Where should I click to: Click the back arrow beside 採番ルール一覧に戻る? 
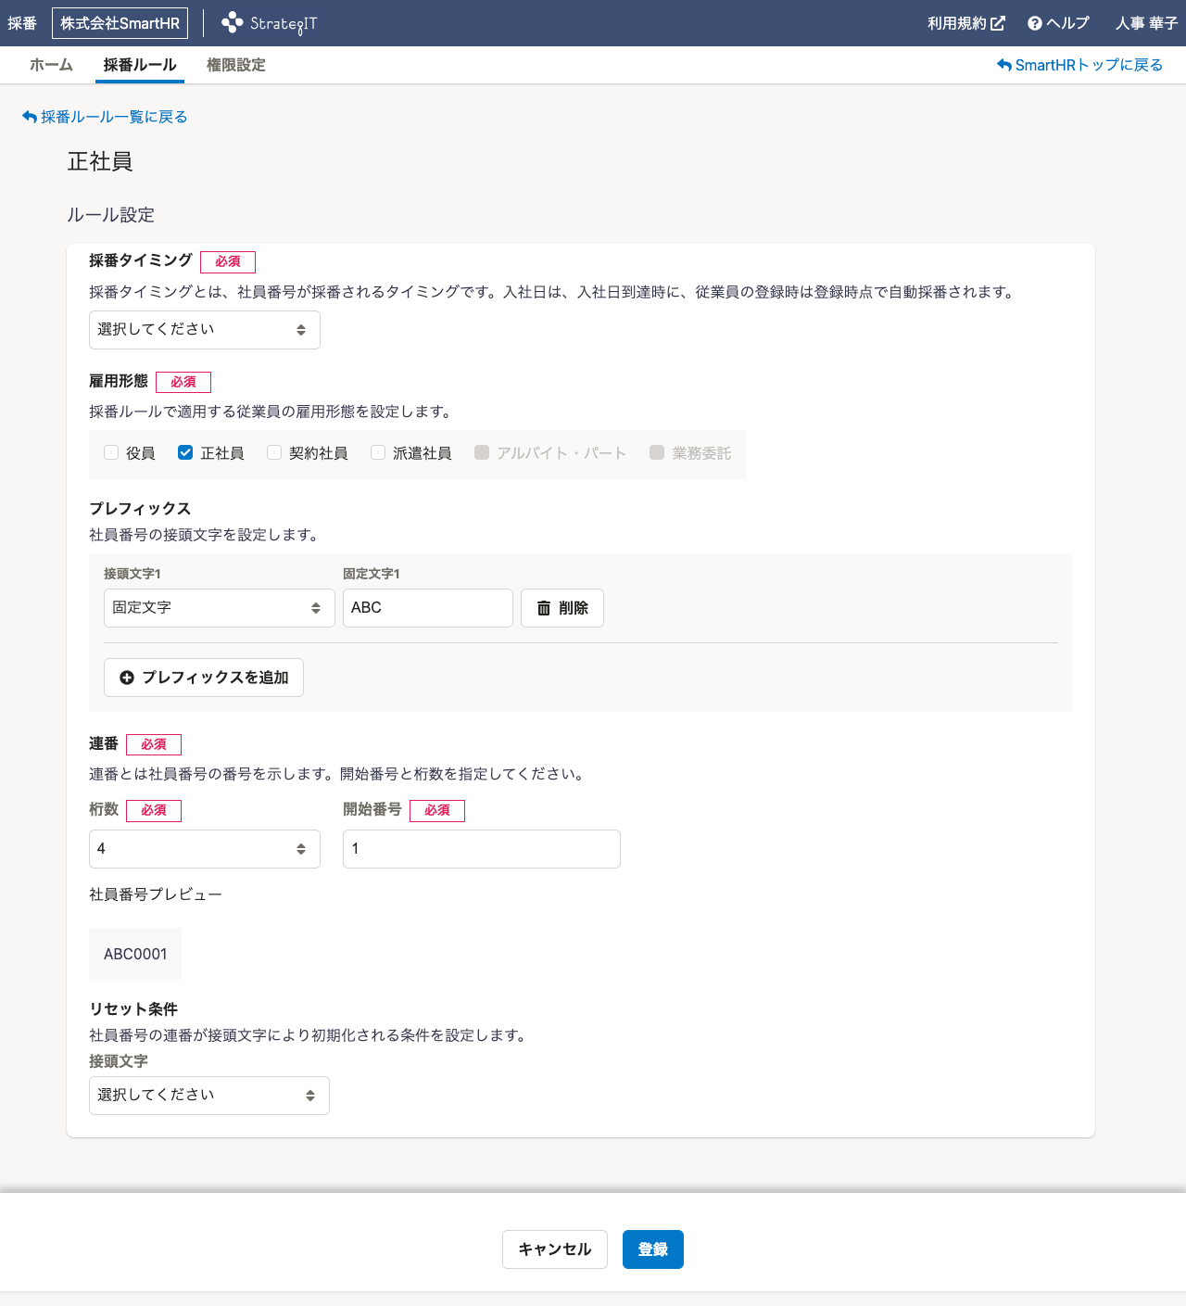[28, 116]
